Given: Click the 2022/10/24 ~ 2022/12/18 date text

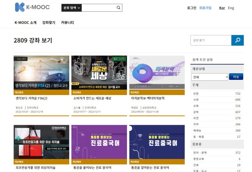Looking at the screenshot, I should pyautogui.click(x=29, y=112).
